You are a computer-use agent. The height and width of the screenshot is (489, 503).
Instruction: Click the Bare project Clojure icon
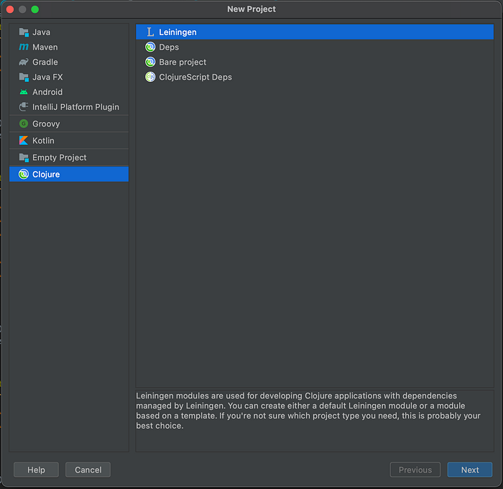[x=150, y=62]
